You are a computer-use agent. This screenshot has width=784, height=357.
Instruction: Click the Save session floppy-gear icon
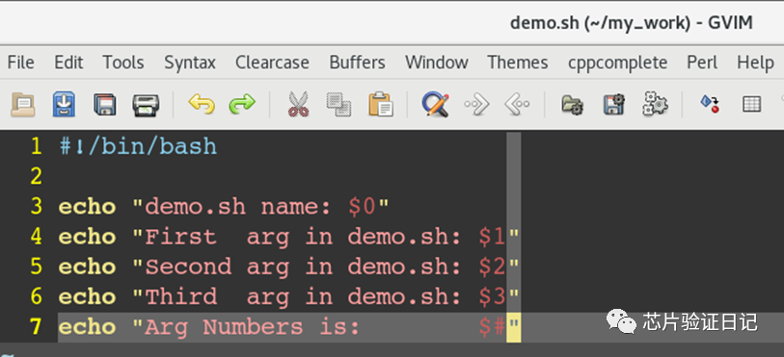(614, 104)
